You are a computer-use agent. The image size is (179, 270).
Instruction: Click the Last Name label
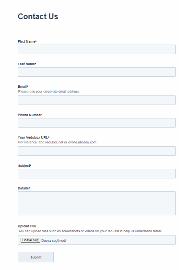click(27, 64)
